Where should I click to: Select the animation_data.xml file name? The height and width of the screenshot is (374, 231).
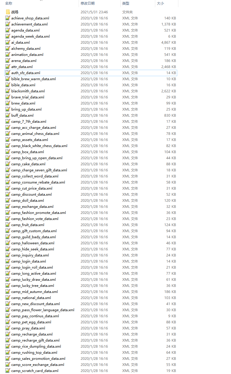click(27, 55)
